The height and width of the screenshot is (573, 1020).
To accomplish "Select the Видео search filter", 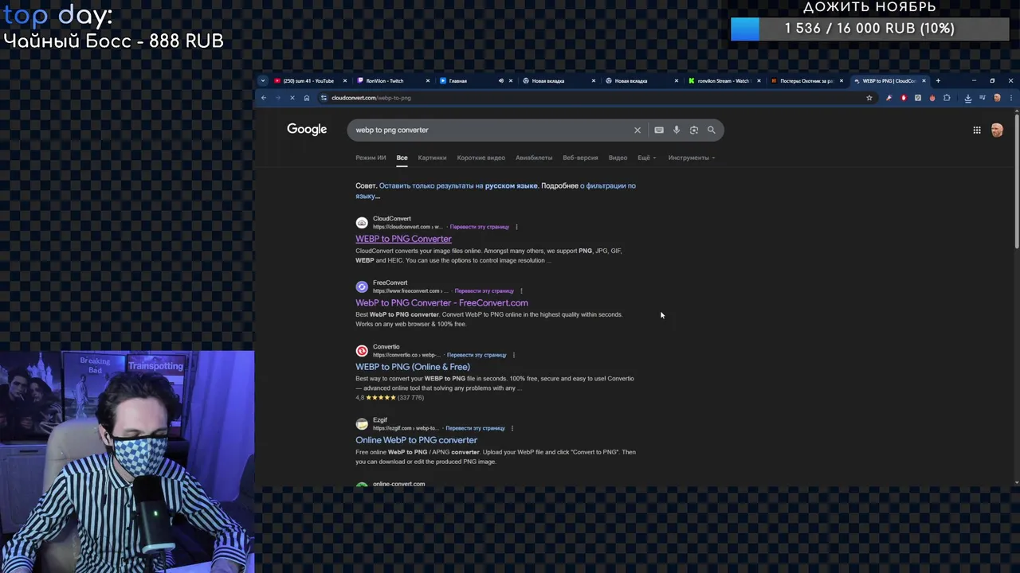I will click(x=618, y=158).
